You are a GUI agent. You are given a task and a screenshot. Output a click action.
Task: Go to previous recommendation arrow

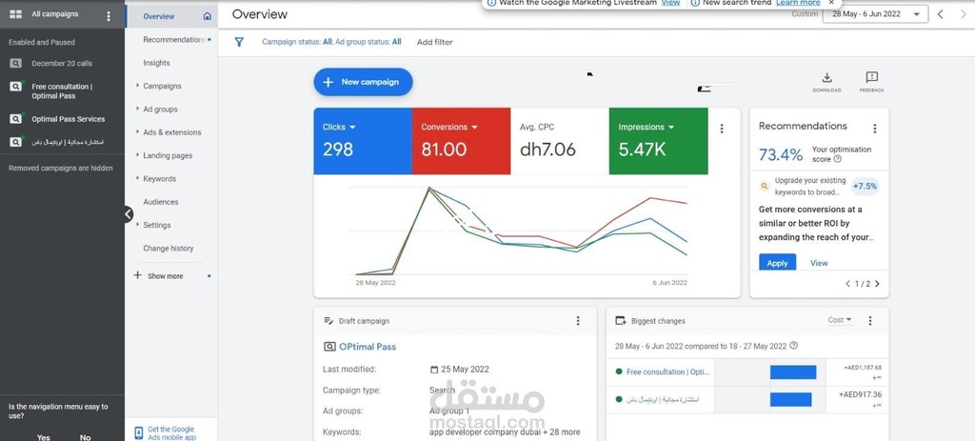(x=846, y=284)
